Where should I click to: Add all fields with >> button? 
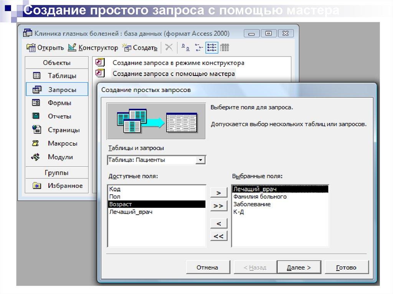click(219, 206)
